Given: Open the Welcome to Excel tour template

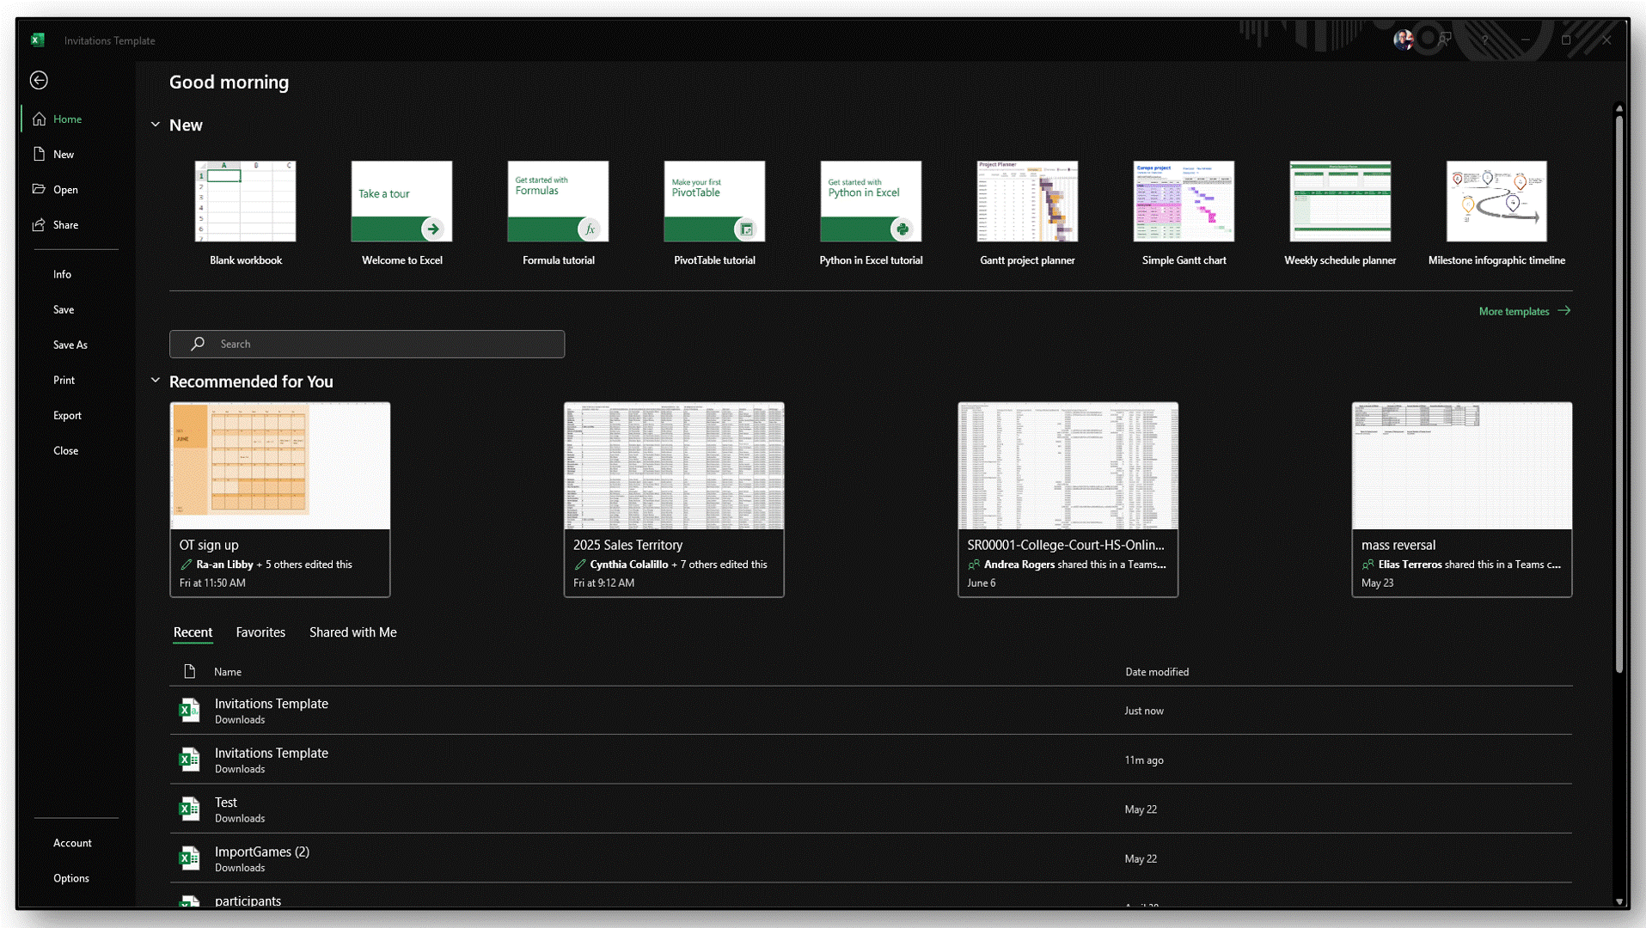Looking at the screenshot, I should point(401,213).
